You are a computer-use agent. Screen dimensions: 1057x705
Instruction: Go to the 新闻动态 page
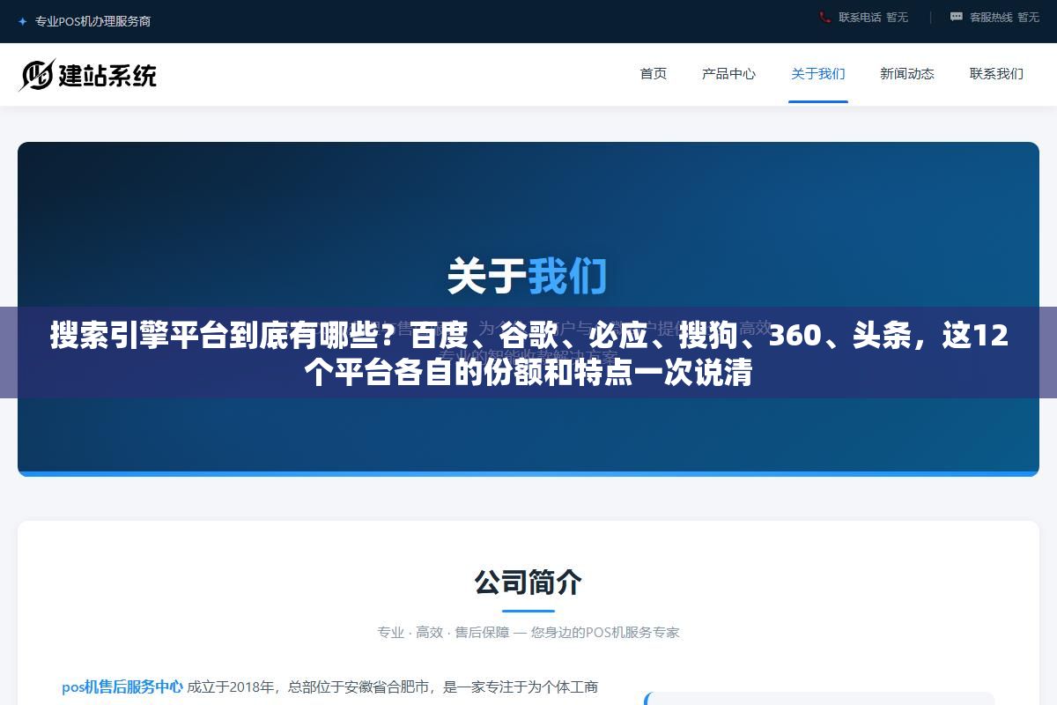tap(906, 74)
